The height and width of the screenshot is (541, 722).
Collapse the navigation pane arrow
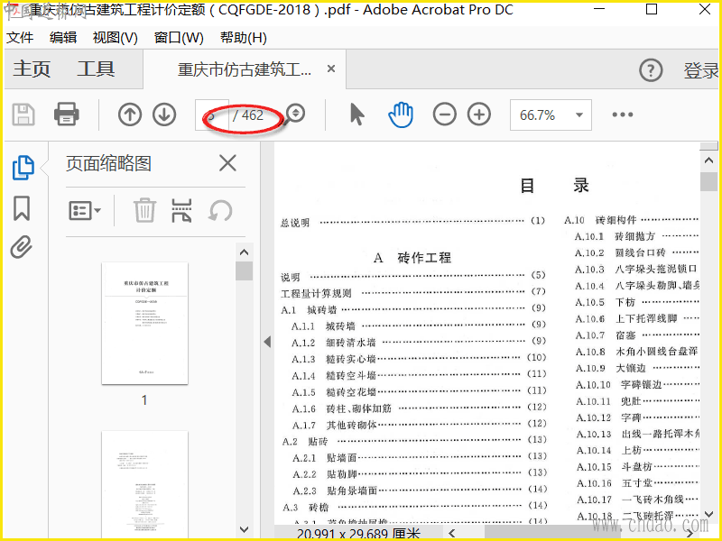pyautogui.click(x=267, y=342)
